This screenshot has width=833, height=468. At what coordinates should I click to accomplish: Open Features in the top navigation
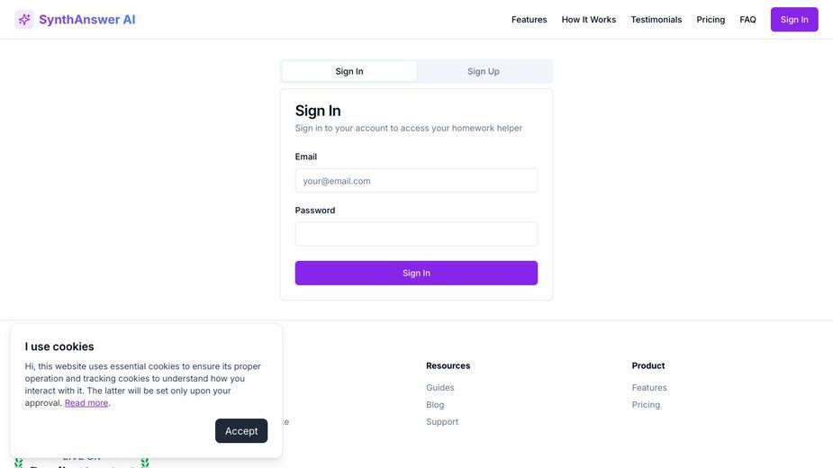click(530, 20)
